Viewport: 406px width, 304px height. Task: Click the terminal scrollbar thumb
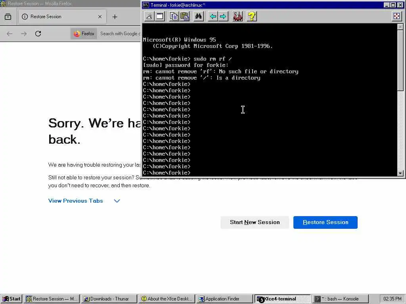point(400,60)
